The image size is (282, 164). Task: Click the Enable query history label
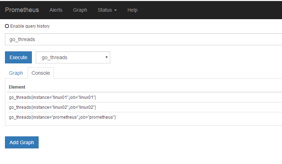pyautogui.click(x=30, y=26)
